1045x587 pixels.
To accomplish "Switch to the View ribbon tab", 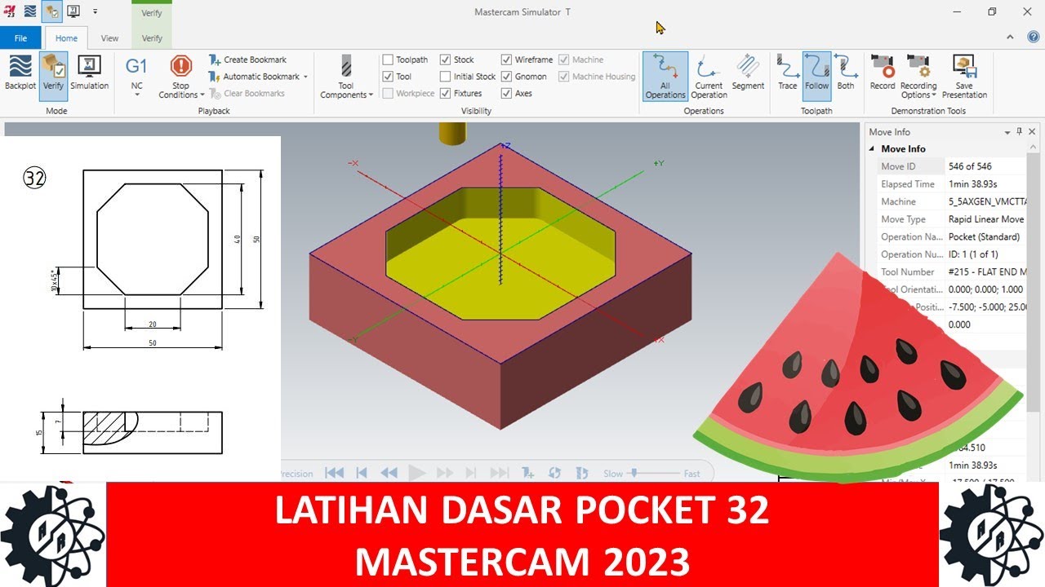I will coord(109,38).
